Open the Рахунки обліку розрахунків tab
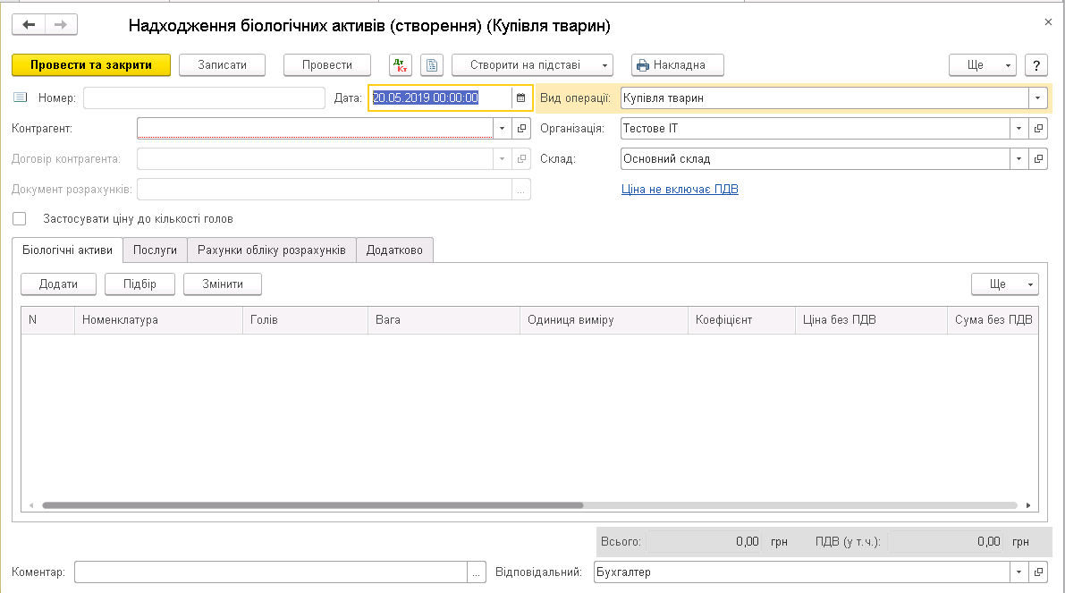This screenshot has height=593, width=1065. coord(271,250)
